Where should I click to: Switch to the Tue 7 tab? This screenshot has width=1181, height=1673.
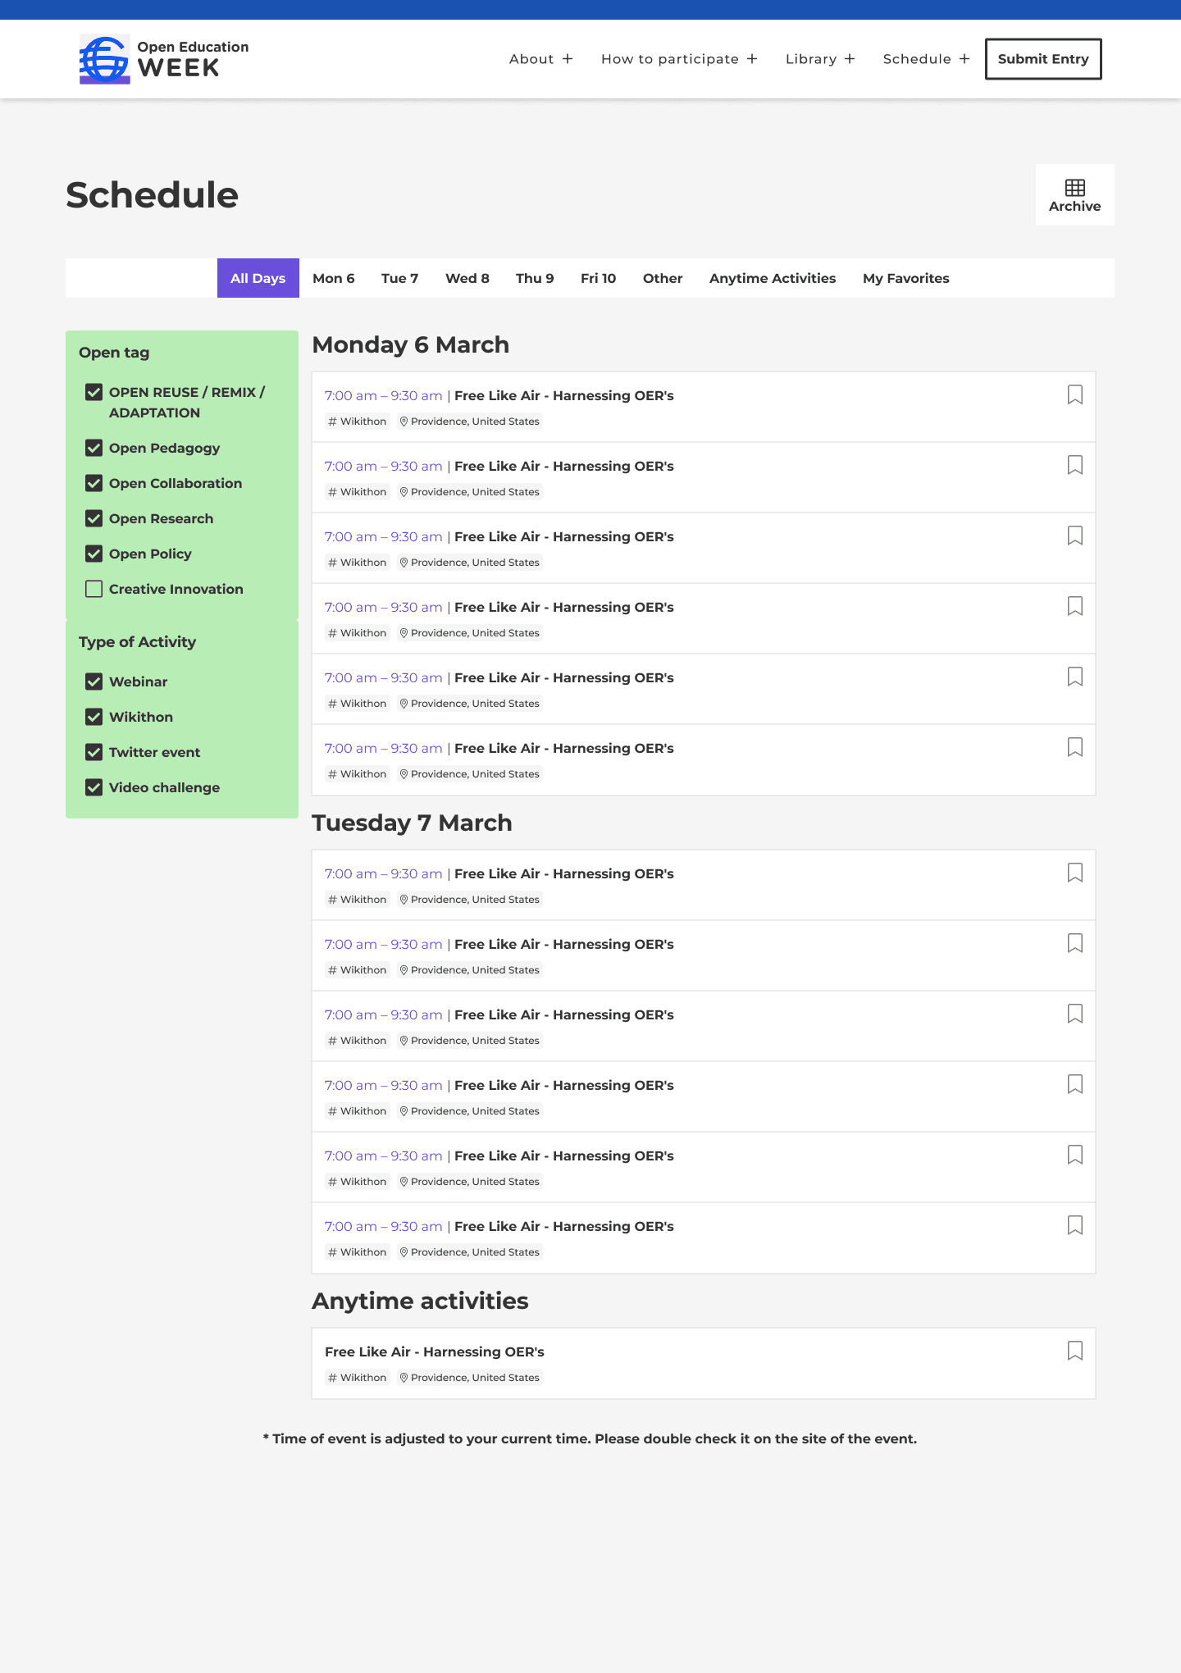point(400,278)
